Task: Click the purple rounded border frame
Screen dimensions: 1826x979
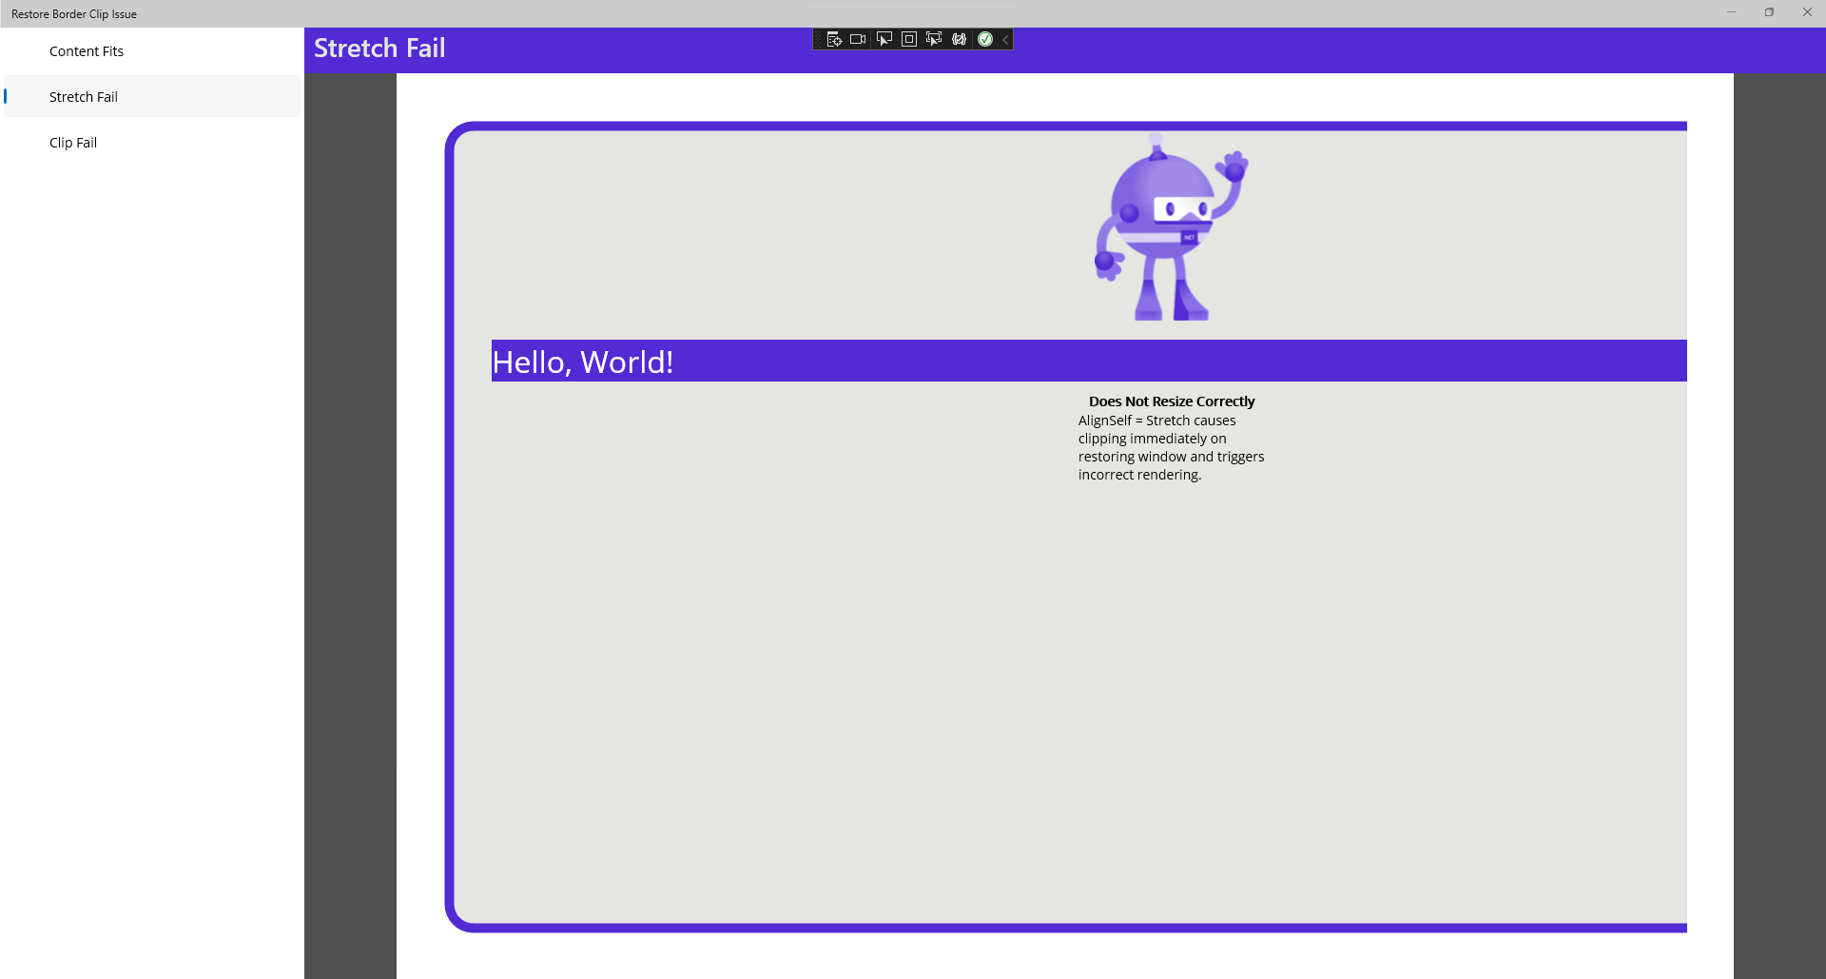Action: click(x=451, y=523)
